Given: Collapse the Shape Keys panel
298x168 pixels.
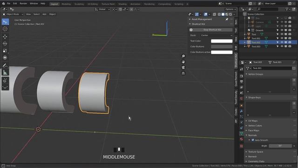Looking at the screenshot, I should coord(254,98).
